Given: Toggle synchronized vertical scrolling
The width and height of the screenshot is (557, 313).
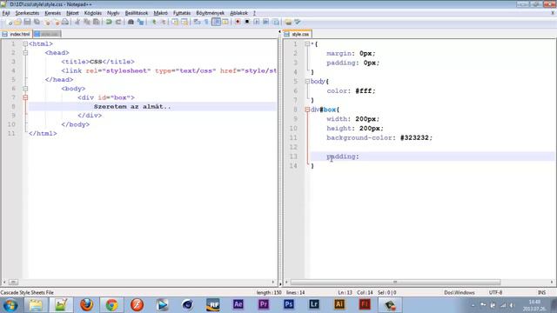Looking at the screenshot, I should point(175,22).
